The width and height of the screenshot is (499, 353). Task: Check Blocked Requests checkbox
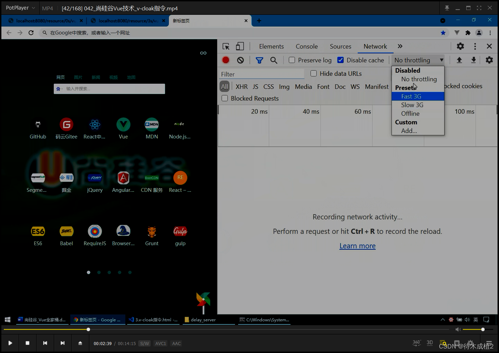(225, 98)
